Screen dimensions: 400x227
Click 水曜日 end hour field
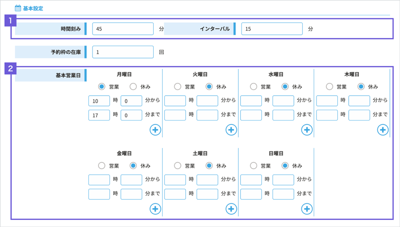251,115
